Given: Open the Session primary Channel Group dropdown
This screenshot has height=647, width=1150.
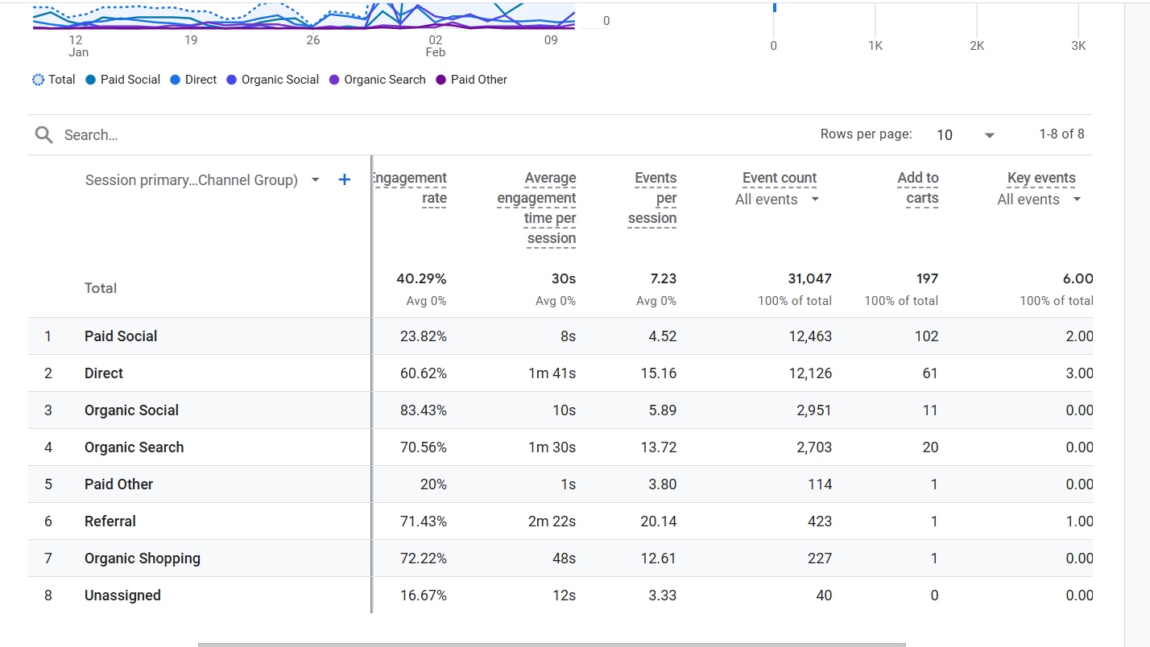Looking at the screenshot, I should (x=315, y=179).
